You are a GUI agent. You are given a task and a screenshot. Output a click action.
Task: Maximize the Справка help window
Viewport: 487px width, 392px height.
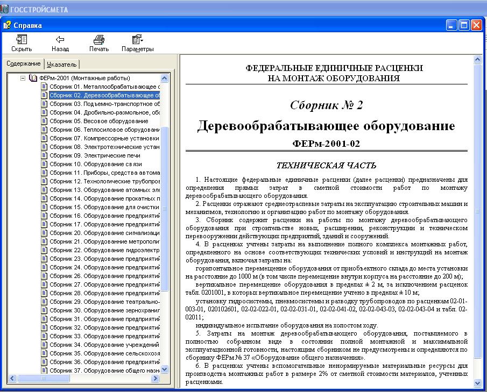[464, 25]
